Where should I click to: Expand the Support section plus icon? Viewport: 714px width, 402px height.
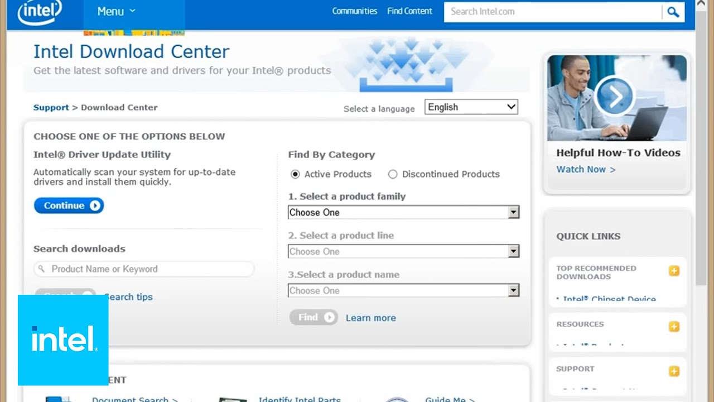pyautogui.click(x=674, y=371)
